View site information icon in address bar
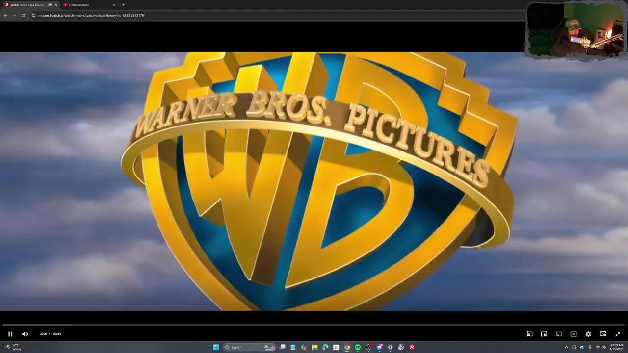The image size is (628, 353). pyautogui.click(x=33, y=15)
